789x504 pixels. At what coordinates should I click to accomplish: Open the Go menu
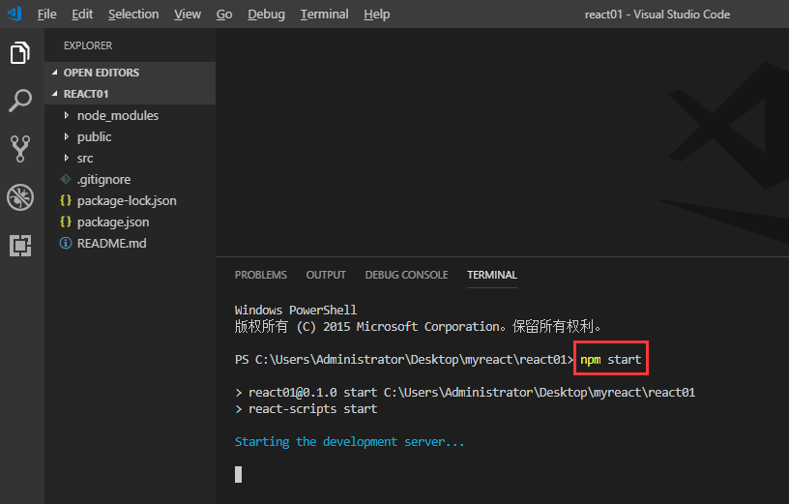click(224, 15)
